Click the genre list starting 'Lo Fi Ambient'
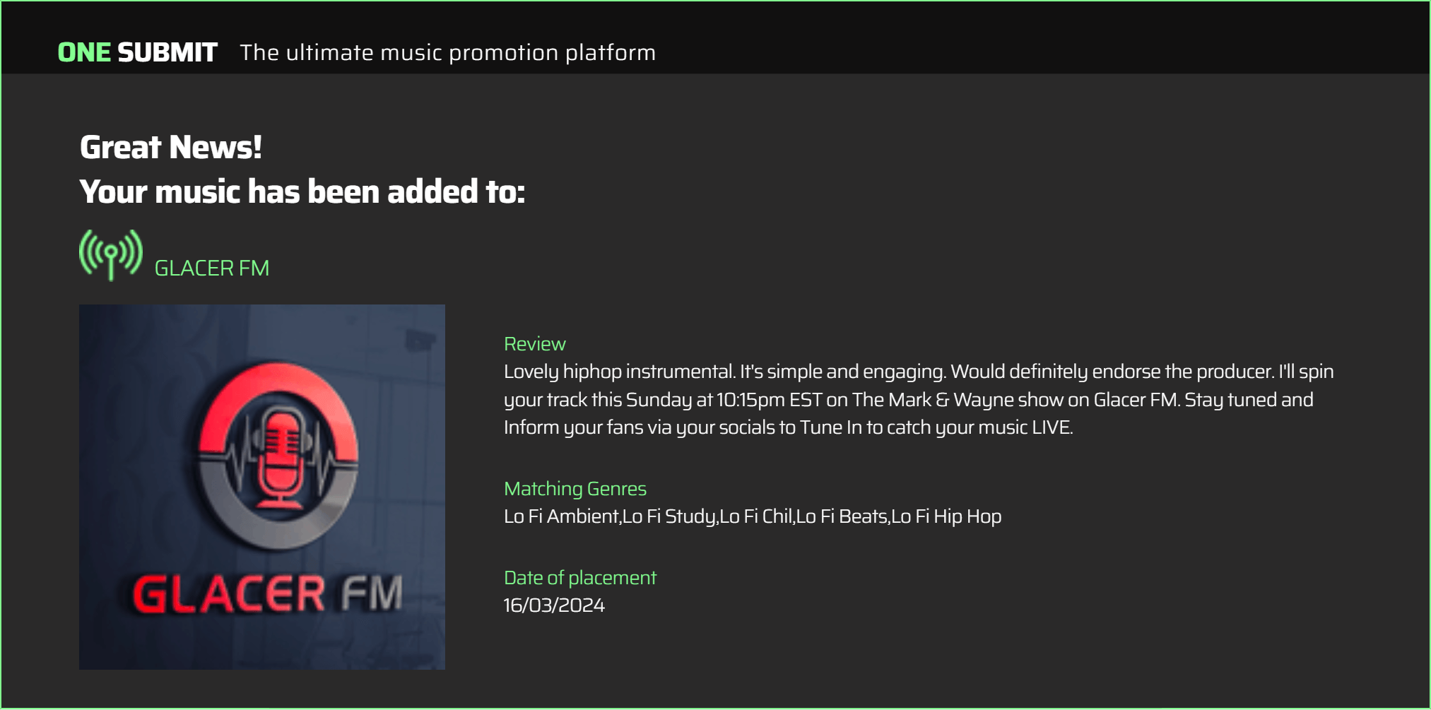 click(753, 516)
